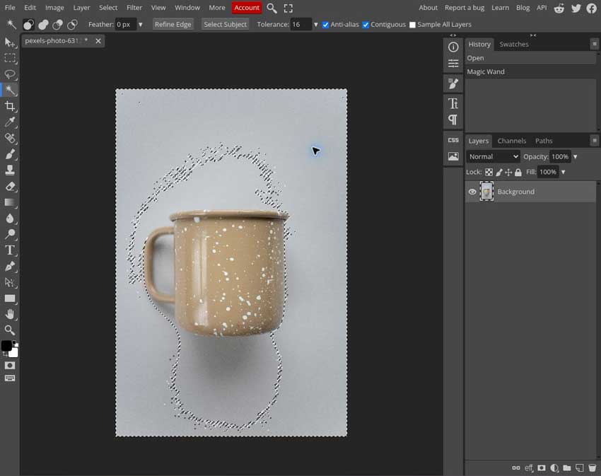Activate the Zoom tool
Image resolution: width=601 pixels, height=476 pixels.
[10, 330]
